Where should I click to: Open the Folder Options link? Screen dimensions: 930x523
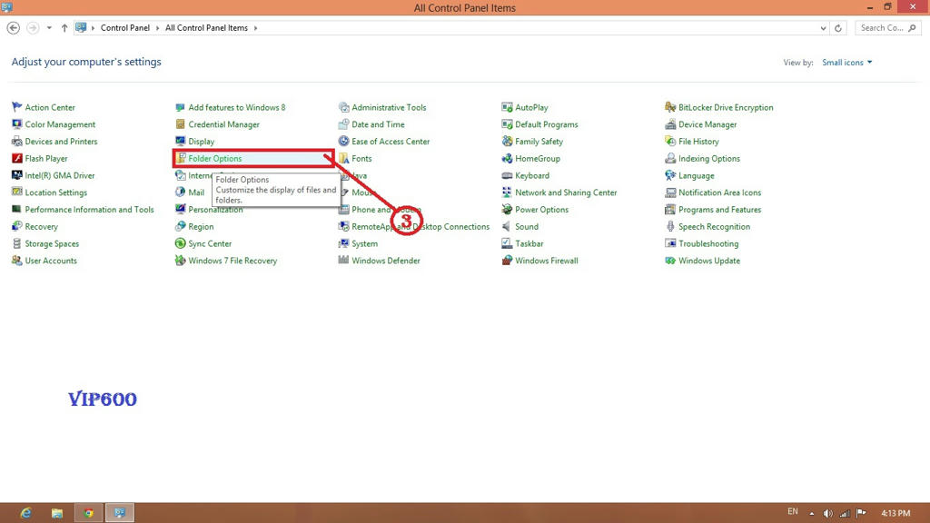coord(214,158)
